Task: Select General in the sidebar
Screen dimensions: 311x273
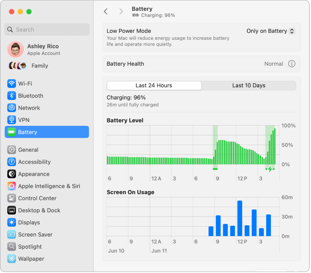Action: [28, 150]
